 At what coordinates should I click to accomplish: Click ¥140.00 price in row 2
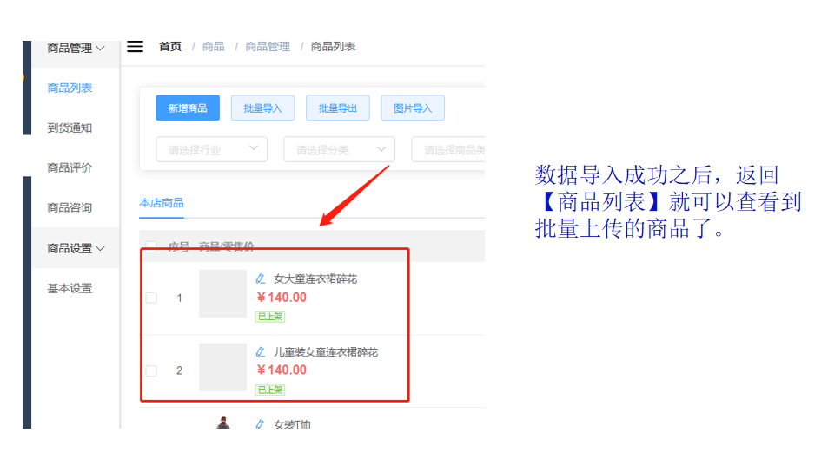[282, 370]
